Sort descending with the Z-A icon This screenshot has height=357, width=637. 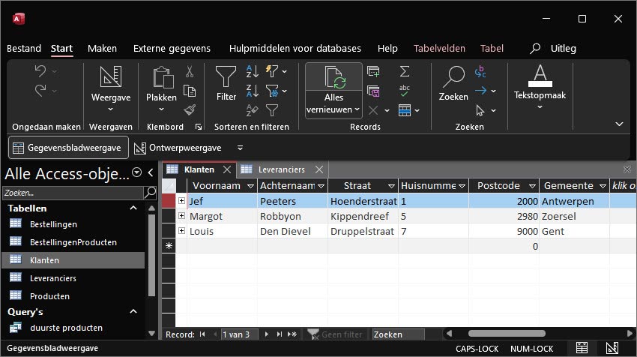pyautogui.click(x=253, y=91)
